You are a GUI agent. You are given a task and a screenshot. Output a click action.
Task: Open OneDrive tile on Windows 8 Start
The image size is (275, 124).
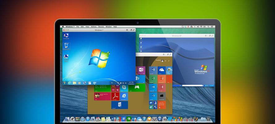tap(161, 70)
